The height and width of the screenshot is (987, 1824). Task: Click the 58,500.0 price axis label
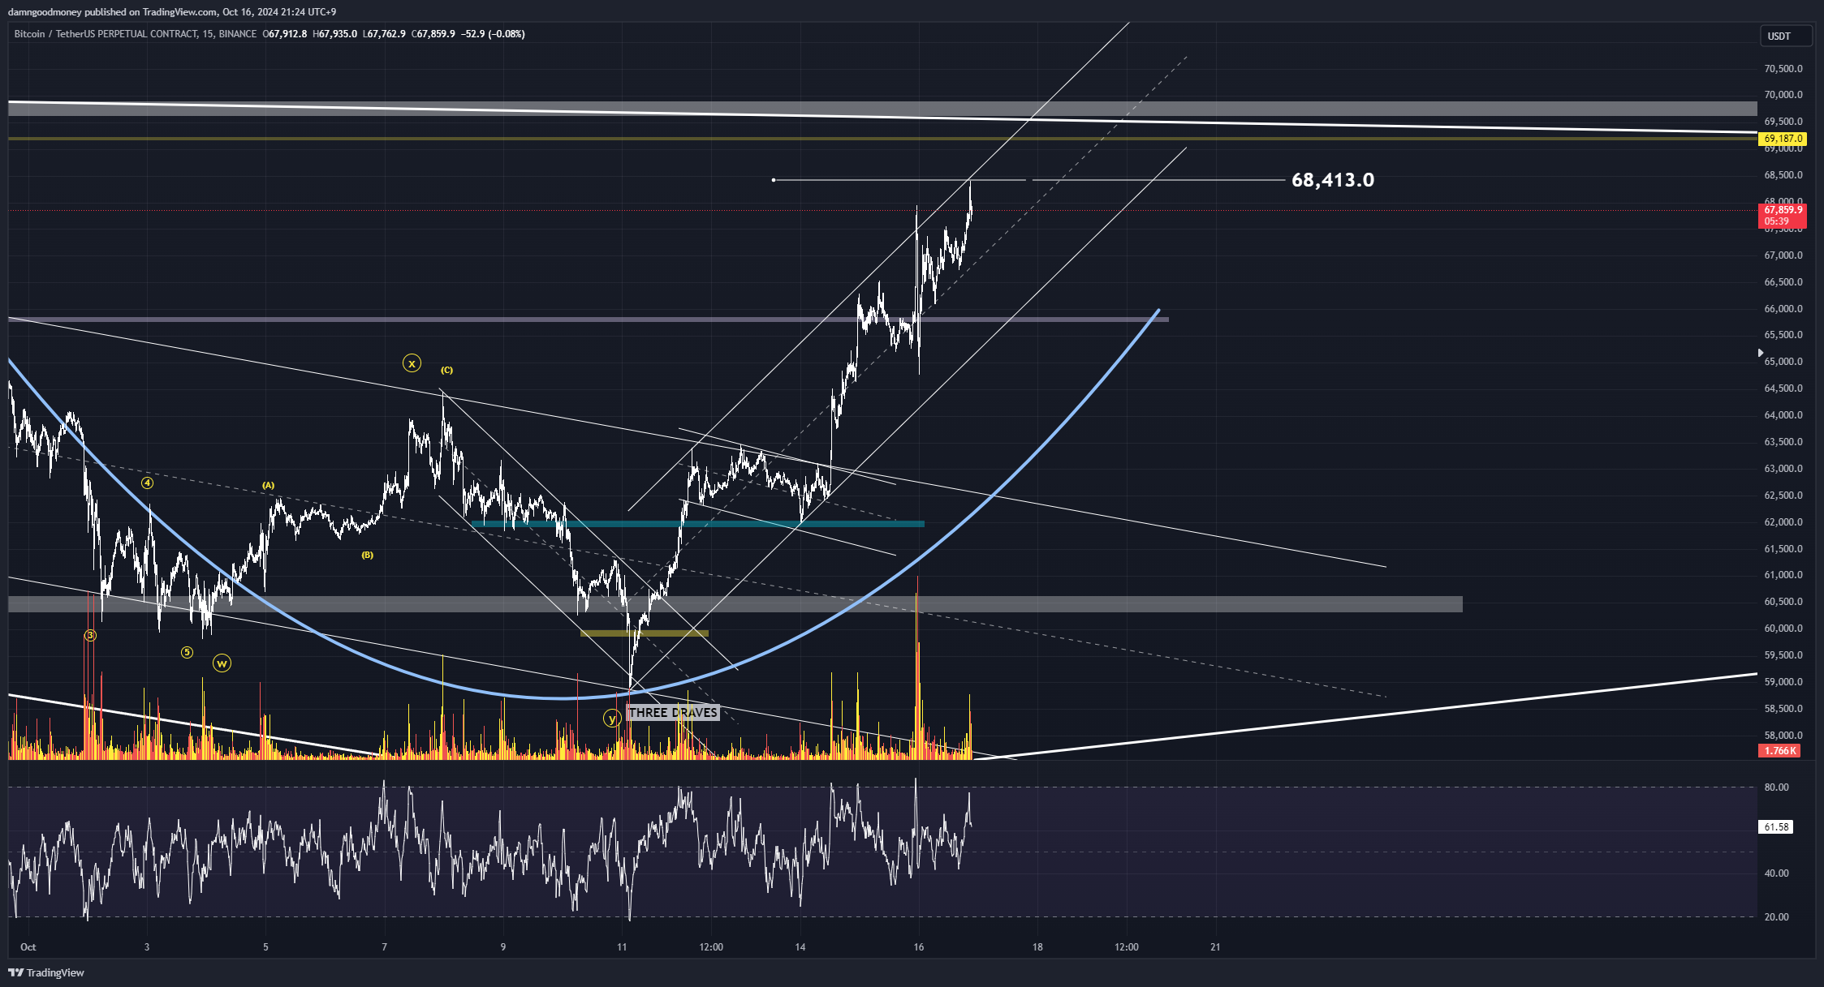(x=1783, y=708)
